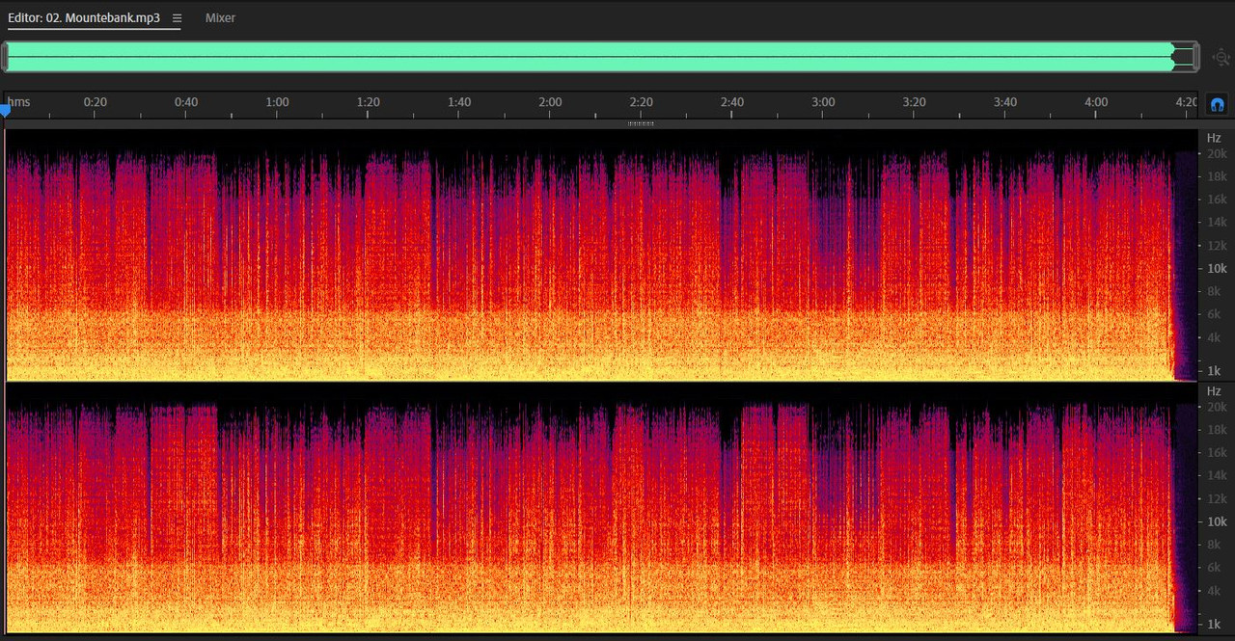Click the 2:20 mark on the timeline ruler
The width and height of the screenshot is (1235, 641).
(641, 102)
